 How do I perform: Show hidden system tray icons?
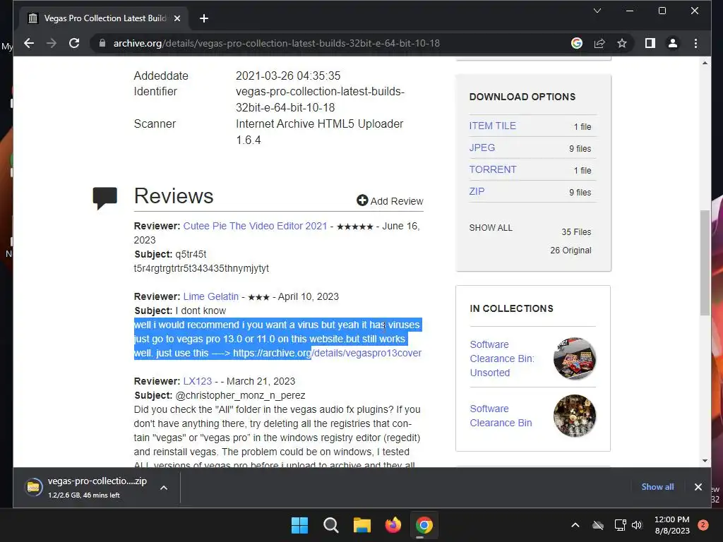pyautogui.click(x=575, y=525)
